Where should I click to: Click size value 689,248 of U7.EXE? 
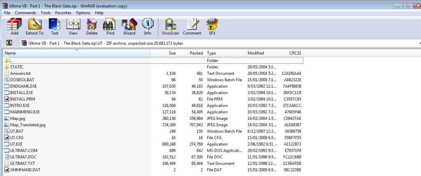point(169,144)
